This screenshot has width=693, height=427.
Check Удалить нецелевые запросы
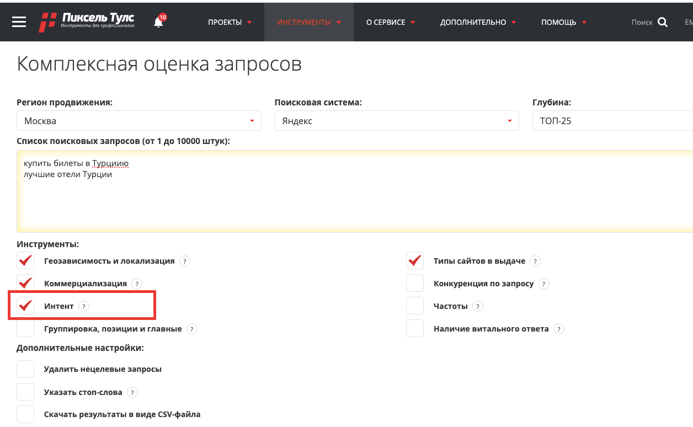25,369
